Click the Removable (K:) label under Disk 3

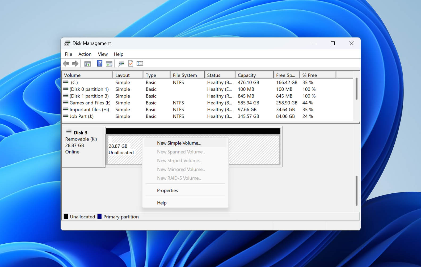point(81,139)
